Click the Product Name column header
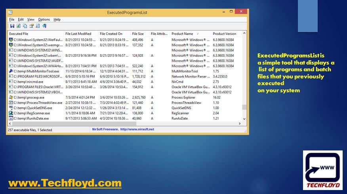 coord(191,34)
